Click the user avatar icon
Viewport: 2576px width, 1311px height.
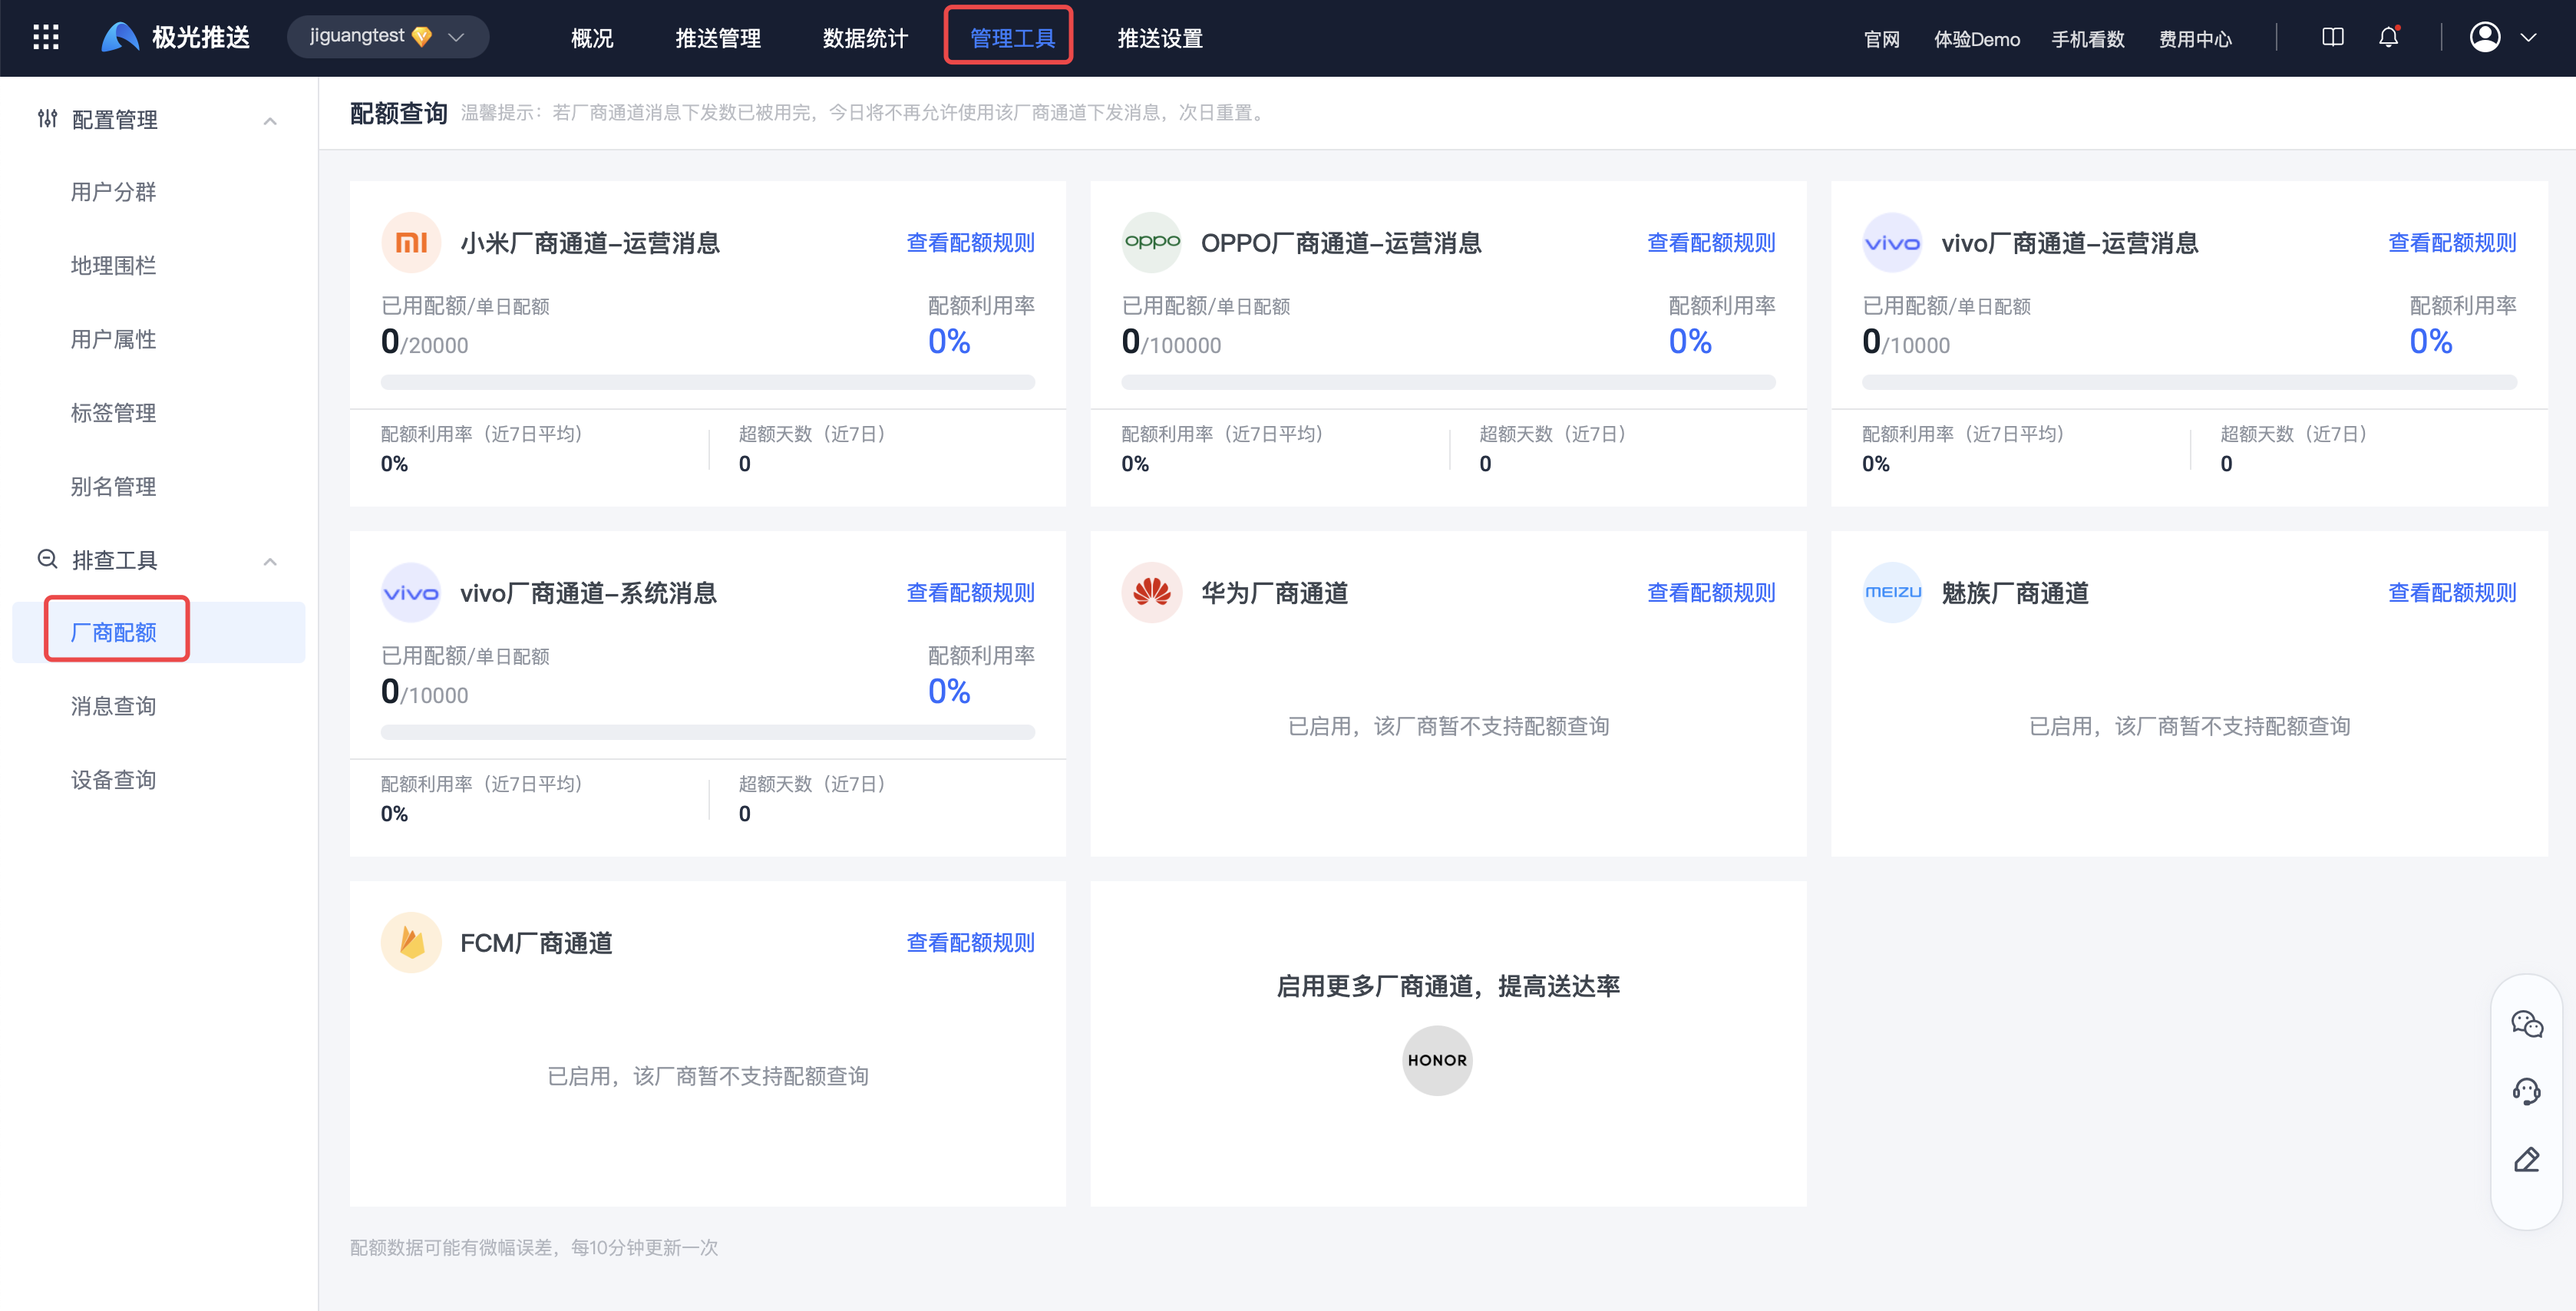2484,37
